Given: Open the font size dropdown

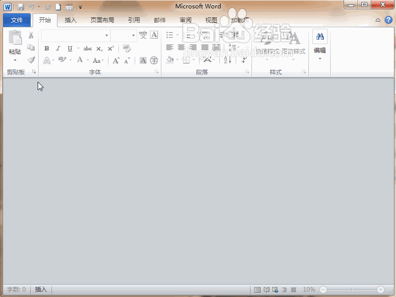Looking at the screenshot, I should click(x=134, y=35).
